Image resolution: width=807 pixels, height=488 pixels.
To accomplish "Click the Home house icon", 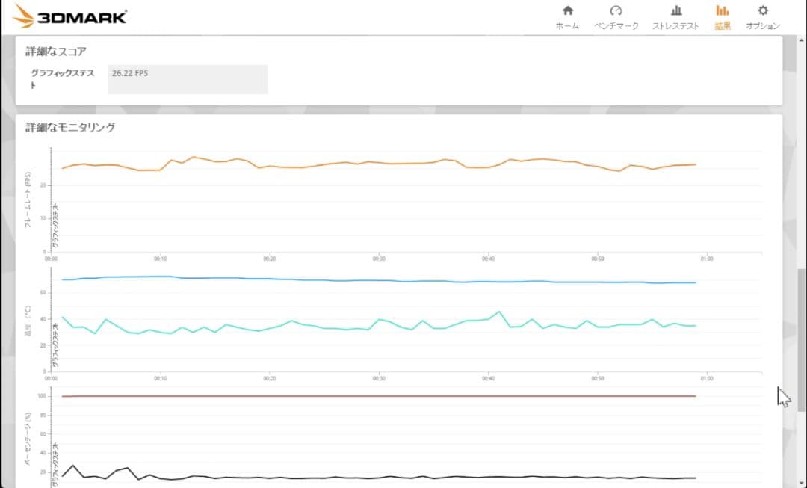I will click(x=568, y=10).
